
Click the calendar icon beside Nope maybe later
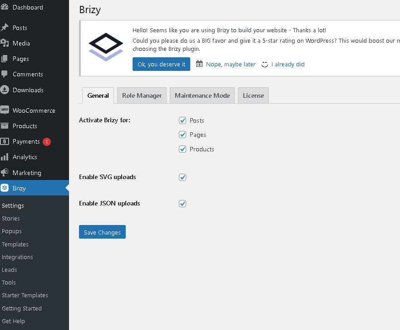199,64
